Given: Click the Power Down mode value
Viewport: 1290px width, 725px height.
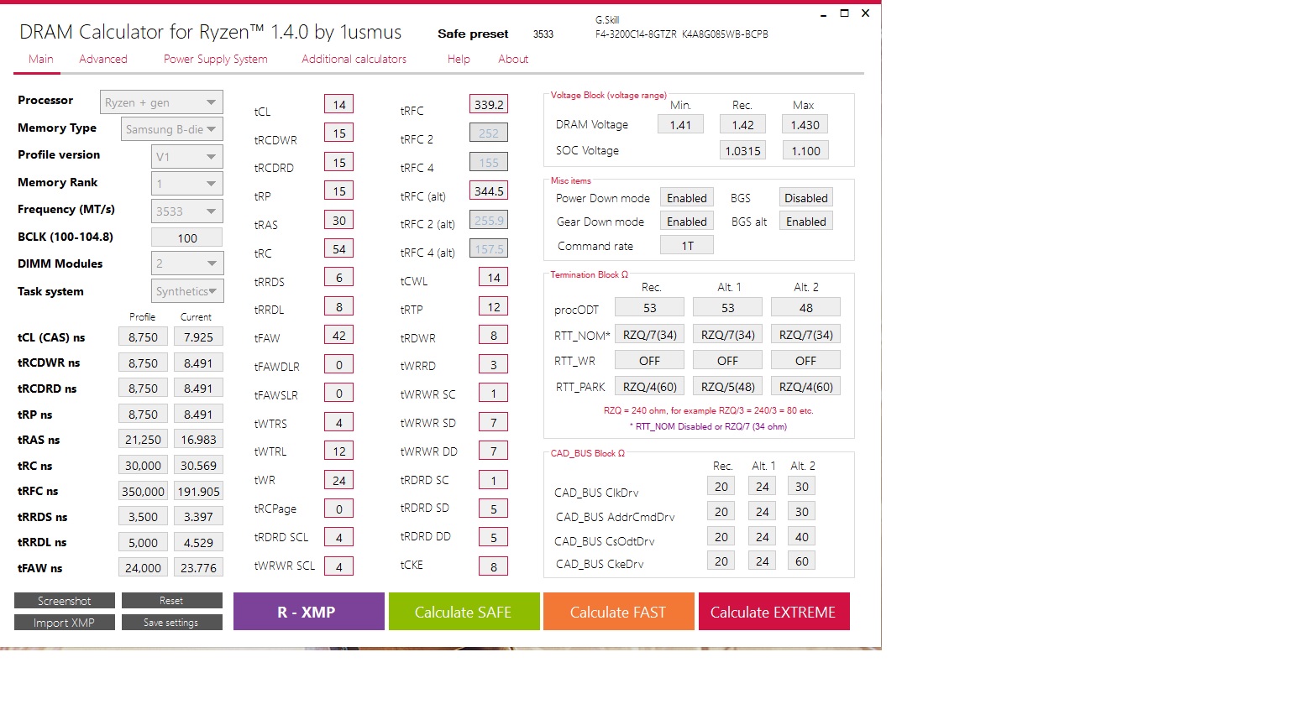Looking at the screenshot, I should click(x=687, y=198).
